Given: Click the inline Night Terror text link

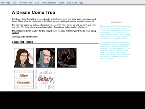Looking at the screenshot, I should click(67, 25).
